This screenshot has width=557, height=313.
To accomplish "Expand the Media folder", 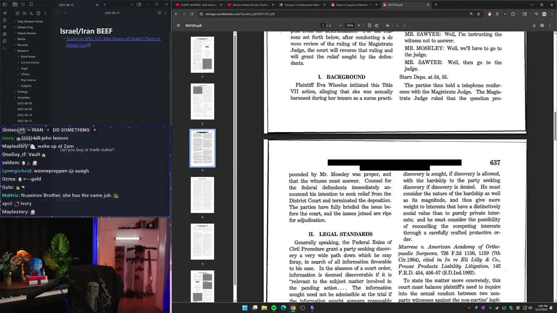I will [x=21, y=39].
